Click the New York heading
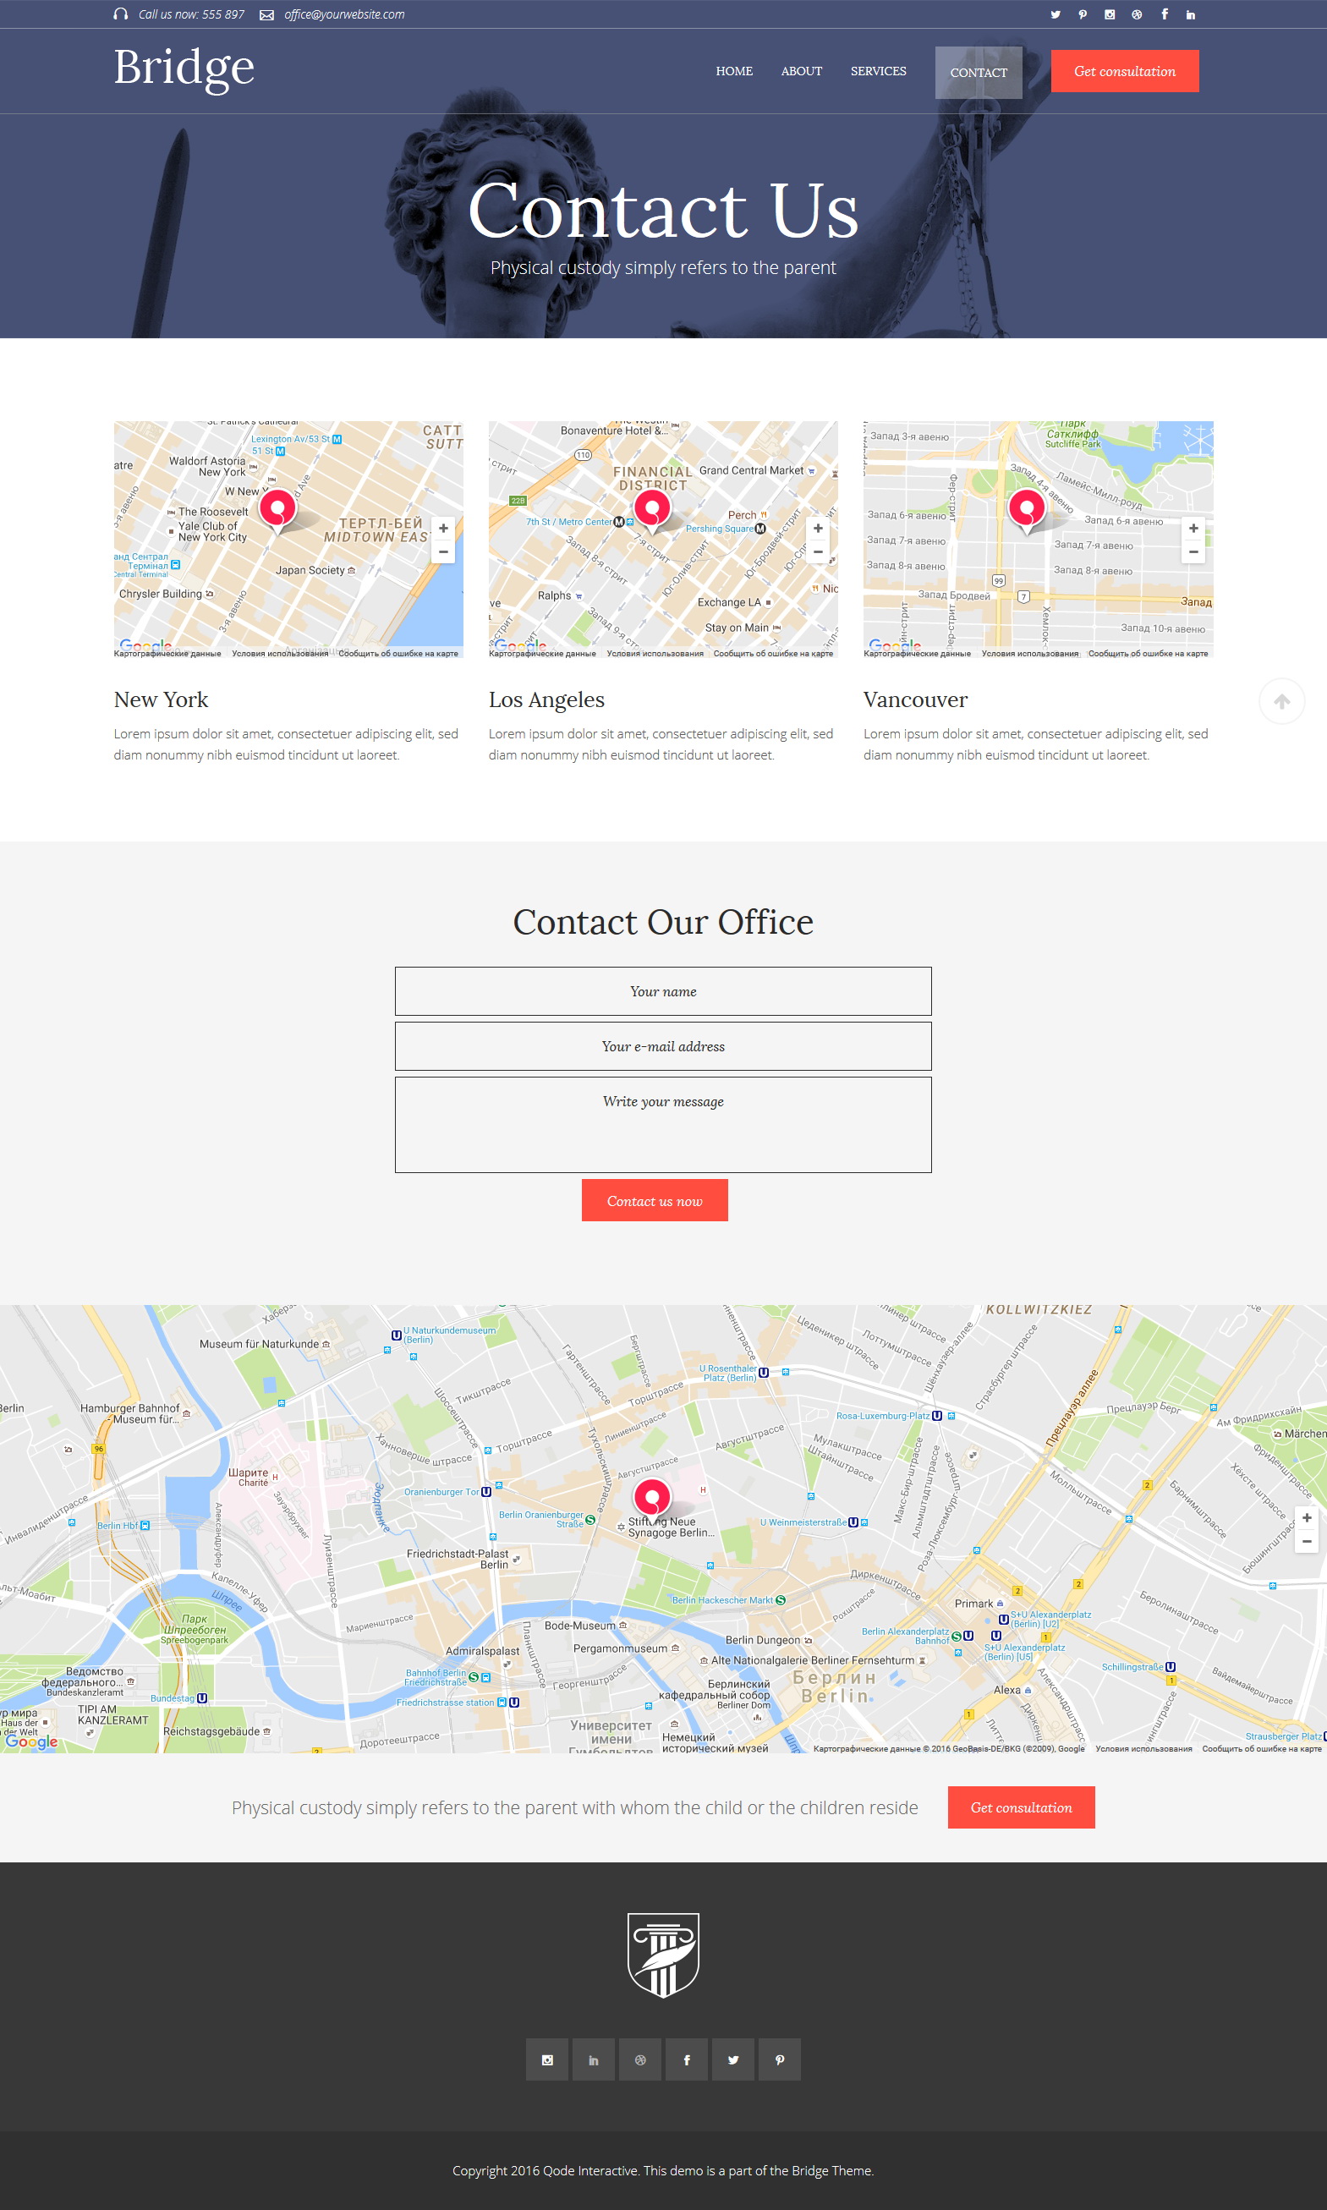Image resolution: width=1327 pixels, height=2210 pixels. 161,700
